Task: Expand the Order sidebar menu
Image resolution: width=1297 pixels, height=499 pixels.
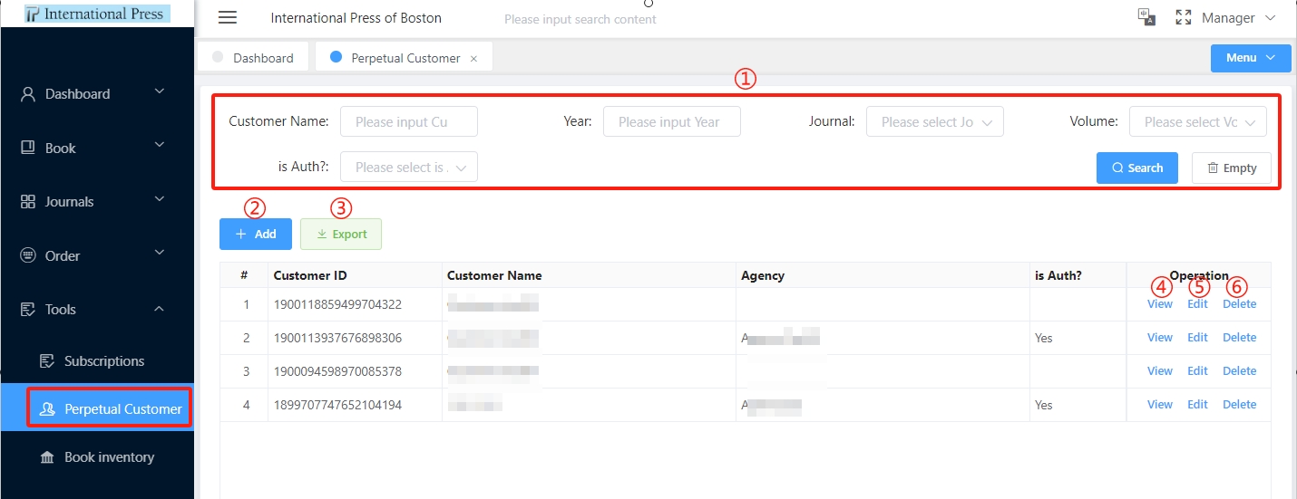Action: tap(160, 253)
